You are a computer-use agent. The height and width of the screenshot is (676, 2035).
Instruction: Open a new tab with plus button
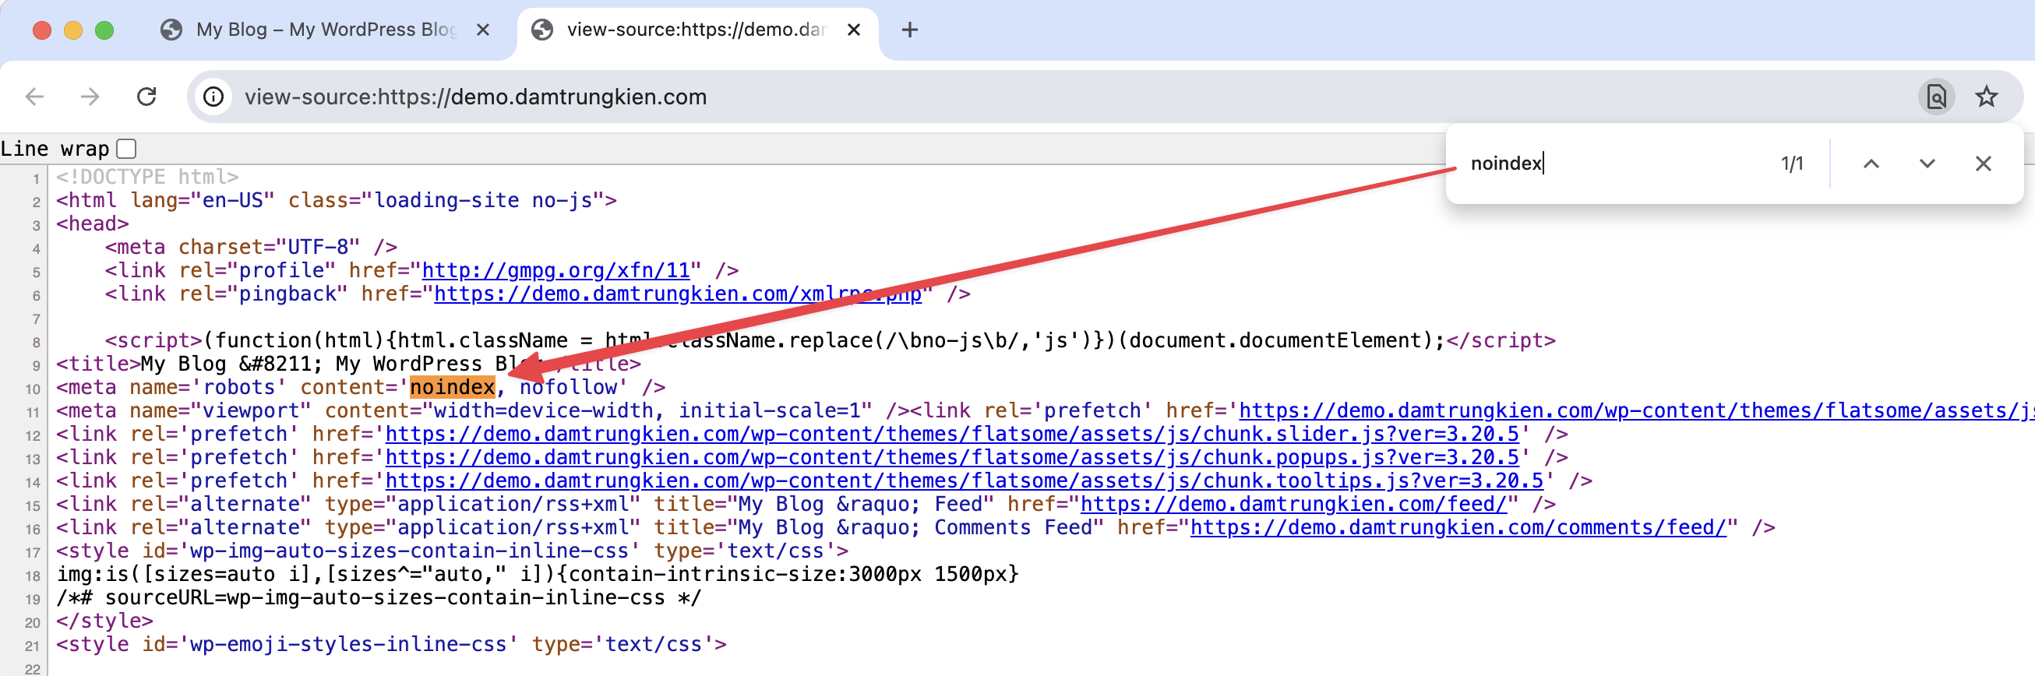(909, 30)
